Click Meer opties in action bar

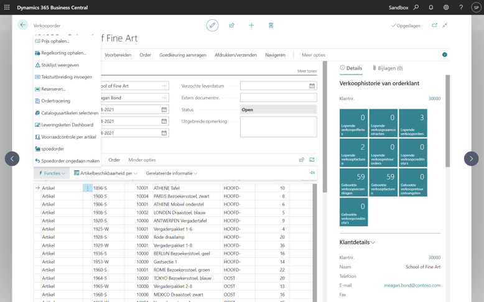pyautogui.click(x=314, y=55)
